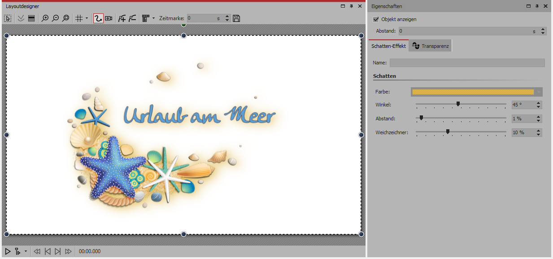Viewport: 553px width, 259px height.
Task: Click the Winkel slider handle
Action: click(x=458, y=104)
